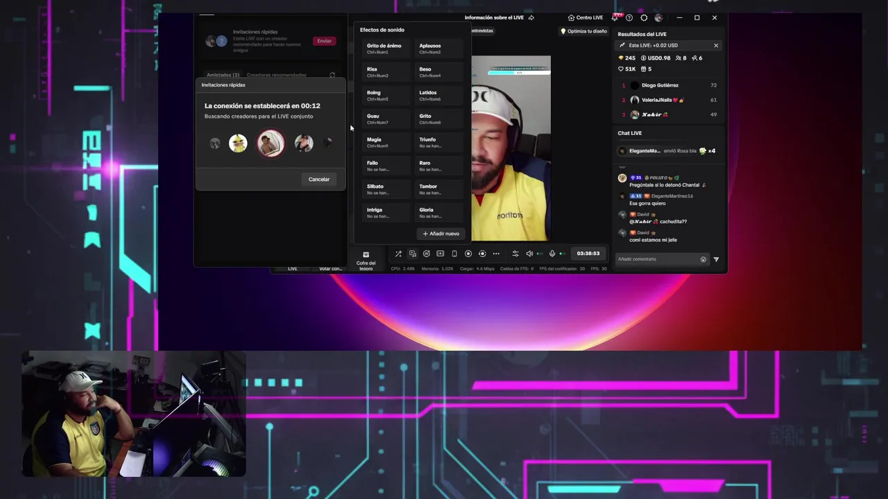Click the gifts count 5 stat
The height and width of the screenshot is (499, 888).
[x=646, y=69]
